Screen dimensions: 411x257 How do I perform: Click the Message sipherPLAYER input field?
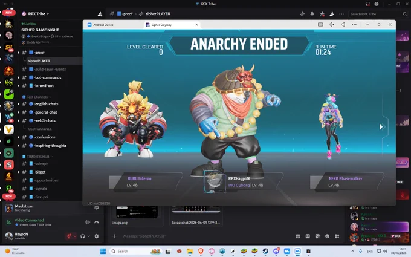[x=204, y=236]
